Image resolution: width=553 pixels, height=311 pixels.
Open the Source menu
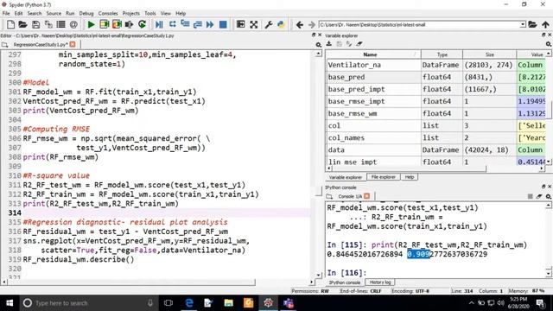pyautogui.click(x=54, y=14)
